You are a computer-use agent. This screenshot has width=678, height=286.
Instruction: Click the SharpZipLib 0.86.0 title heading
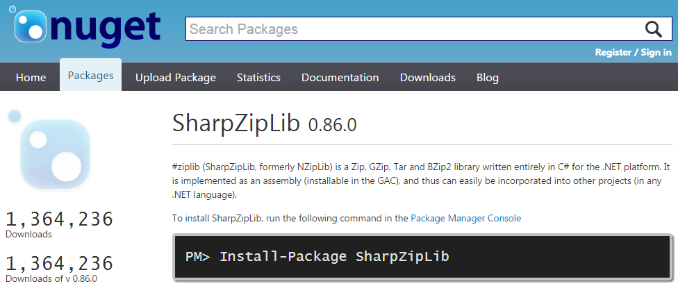[264, 124]
